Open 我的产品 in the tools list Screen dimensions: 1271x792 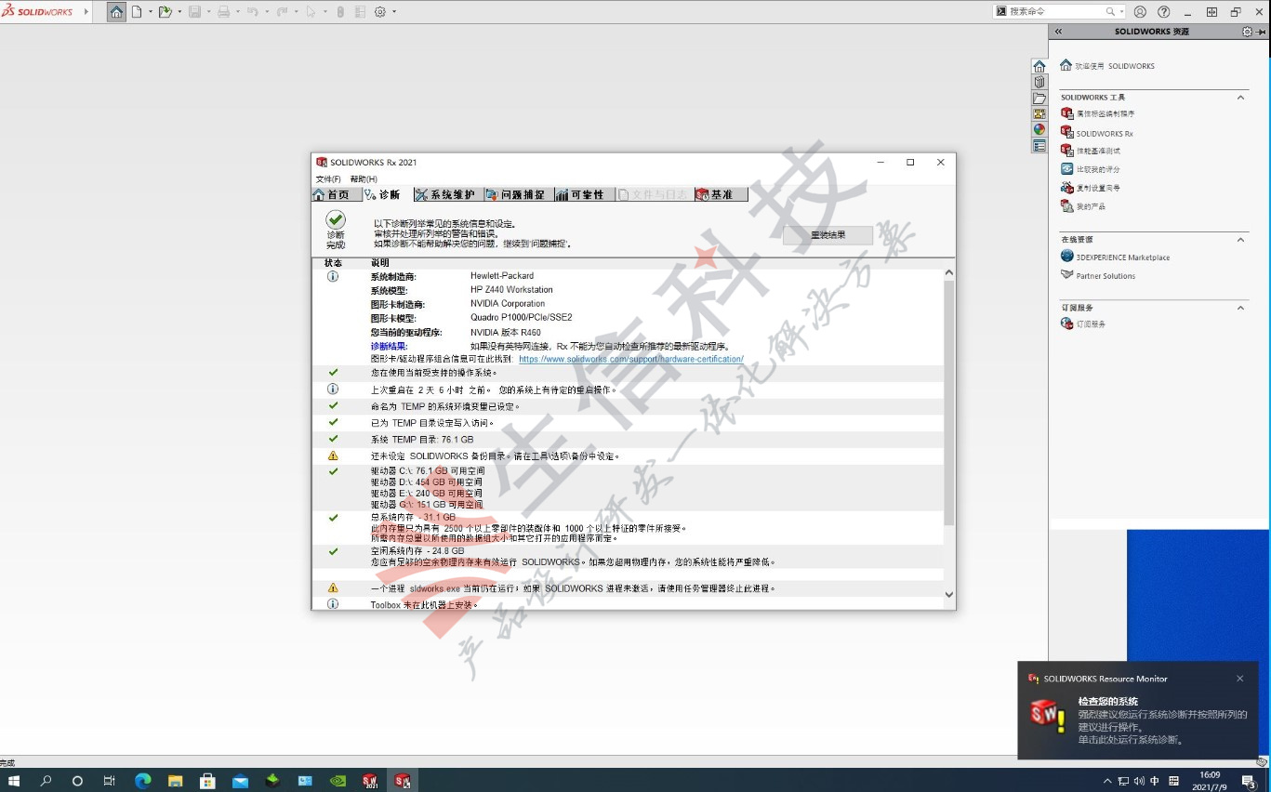1083,206
